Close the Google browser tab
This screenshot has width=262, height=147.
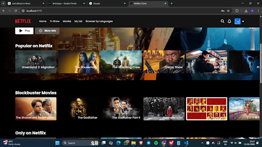tap(125, 3)
